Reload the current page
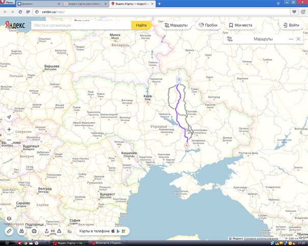308x246 pixels. click(x=20, y=12)
